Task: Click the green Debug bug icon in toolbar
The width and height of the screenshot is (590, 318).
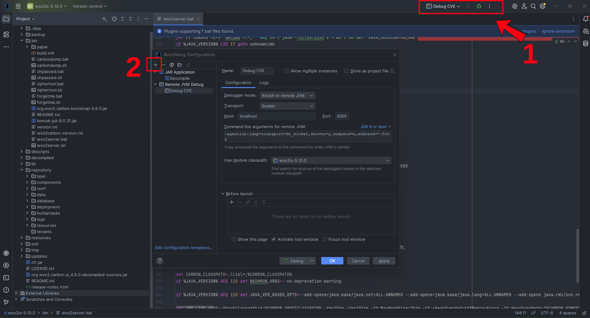Action: [x=479, y=6]
